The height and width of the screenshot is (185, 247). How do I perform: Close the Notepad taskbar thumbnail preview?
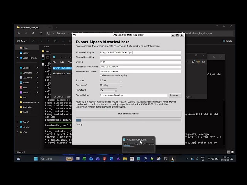pos(152,140)
